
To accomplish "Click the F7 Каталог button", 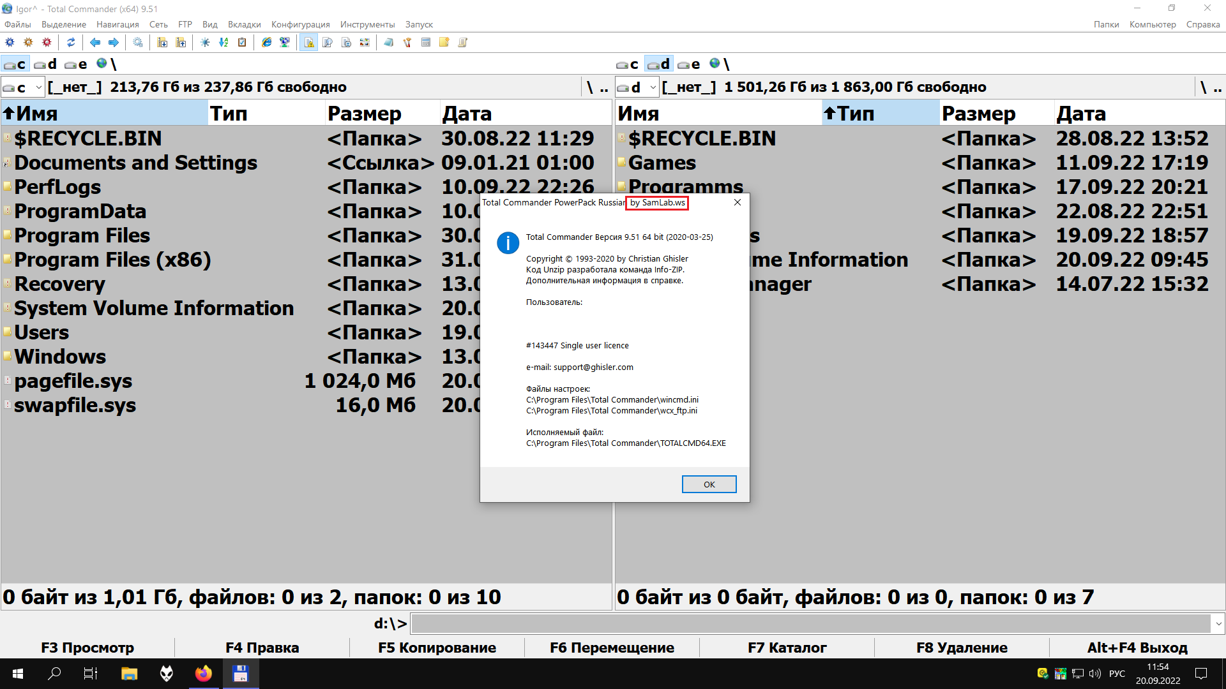I will pyautogui.click(x=787, y=648).
